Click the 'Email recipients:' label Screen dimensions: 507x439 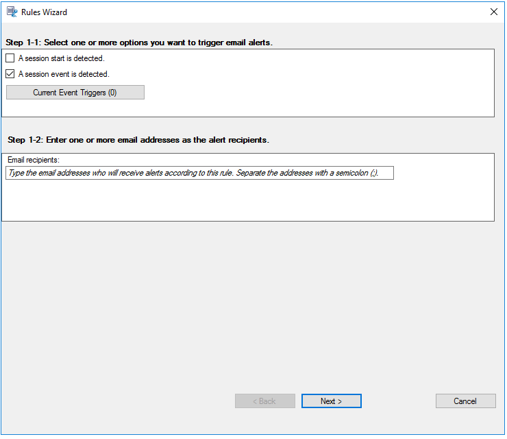34,160
